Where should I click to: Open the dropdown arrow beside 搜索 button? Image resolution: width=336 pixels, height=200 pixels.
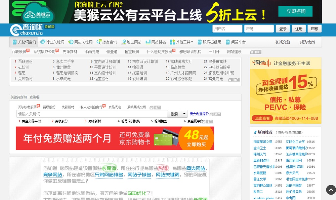[x=184, y=114]
